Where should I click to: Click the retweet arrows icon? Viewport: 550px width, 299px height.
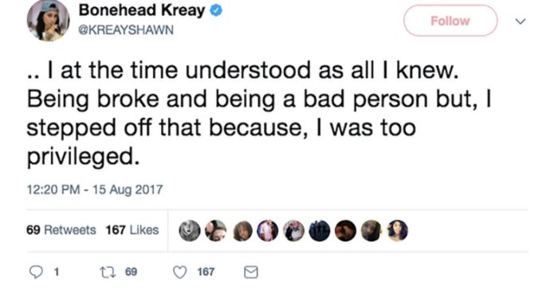108,273
